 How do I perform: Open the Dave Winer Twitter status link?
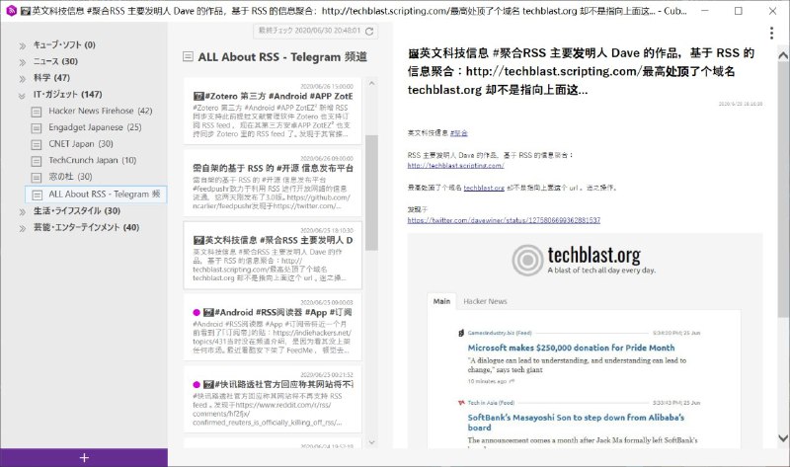click(x=504, y=220)
